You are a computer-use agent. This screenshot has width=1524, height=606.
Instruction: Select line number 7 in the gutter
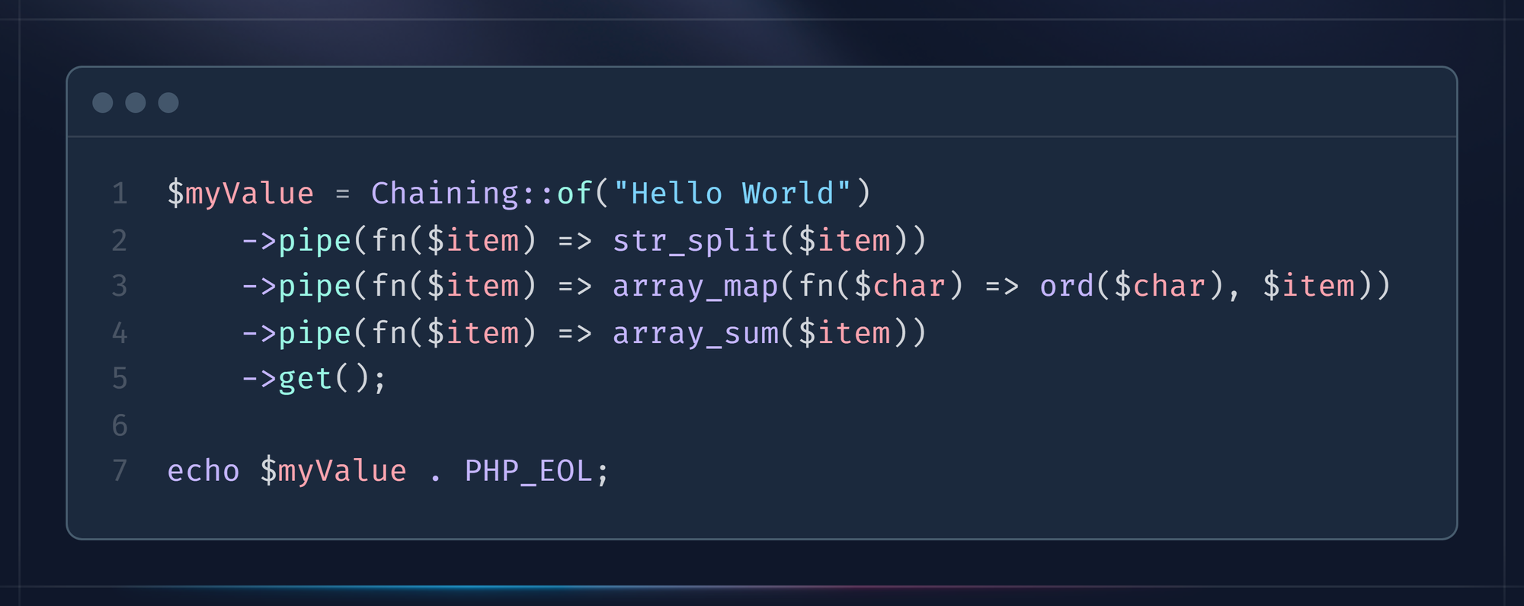pyautogui.click(x=120, y=471)
